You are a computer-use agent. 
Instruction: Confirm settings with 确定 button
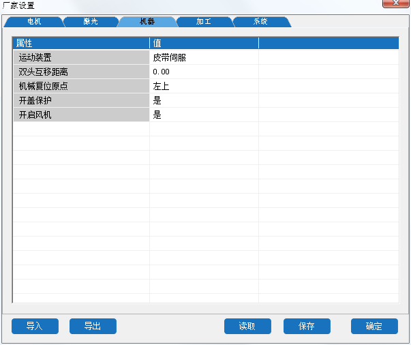pos(374,326)
